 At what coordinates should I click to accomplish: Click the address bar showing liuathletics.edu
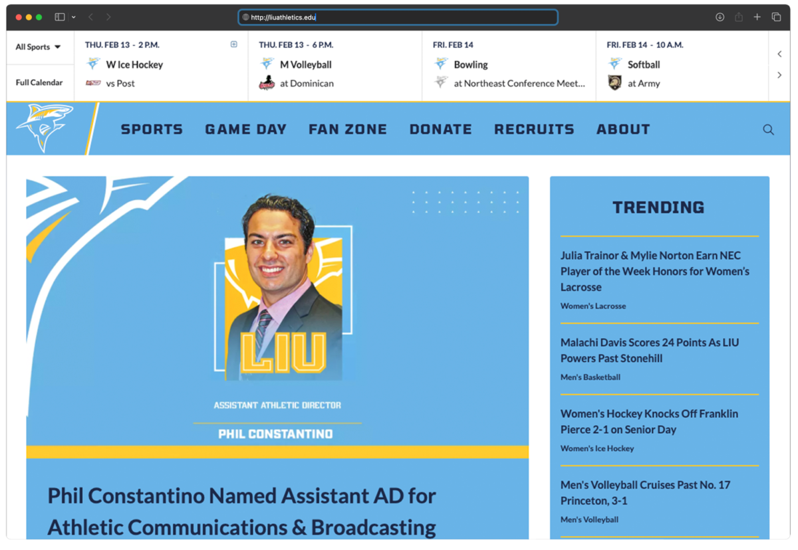point(398,17)
